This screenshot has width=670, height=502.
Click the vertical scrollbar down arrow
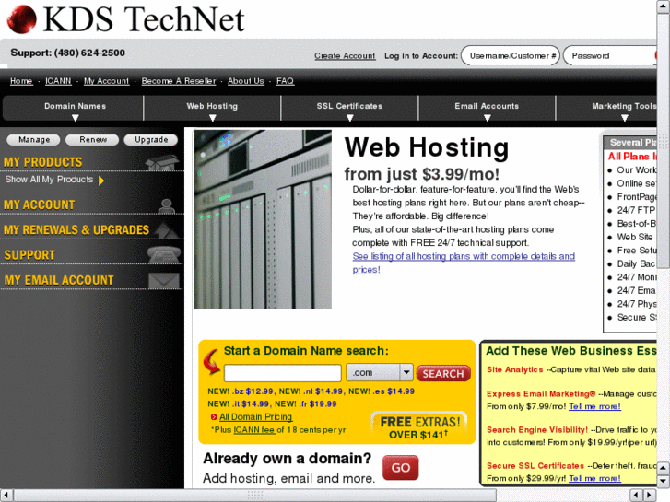tap(663, 481)
